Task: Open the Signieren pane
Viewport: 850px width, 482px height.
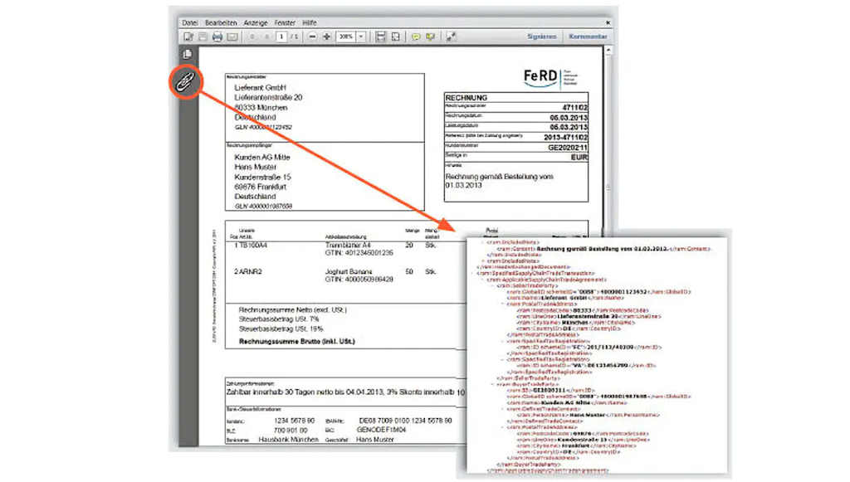Action: click(x=541, y=37)
